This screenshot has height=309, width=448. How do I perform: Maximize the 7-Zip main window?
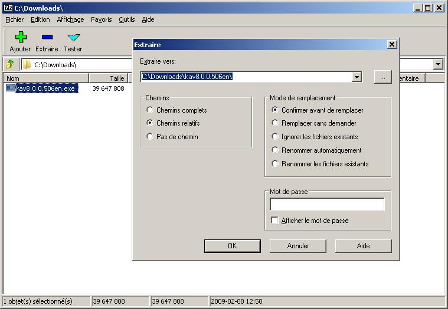(x=427, y=8)
